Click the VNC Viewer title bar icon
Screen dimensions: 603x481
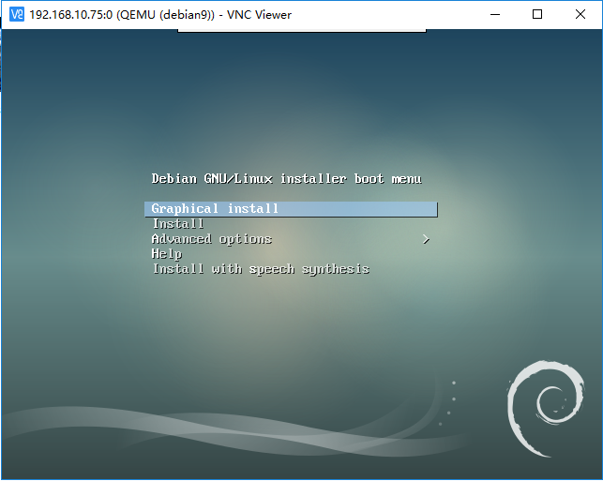[17, 14]
